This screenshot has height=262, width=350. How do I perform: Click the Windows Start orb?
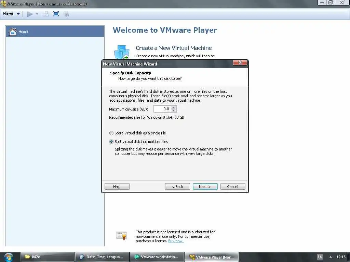[9, 257]
